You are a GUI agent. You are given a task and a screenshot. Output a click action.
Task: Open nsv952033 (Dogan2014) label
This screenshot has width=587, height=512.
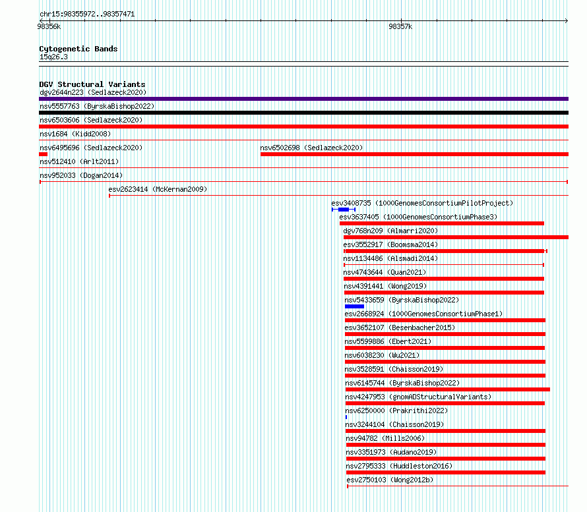[x=81, y=175]
